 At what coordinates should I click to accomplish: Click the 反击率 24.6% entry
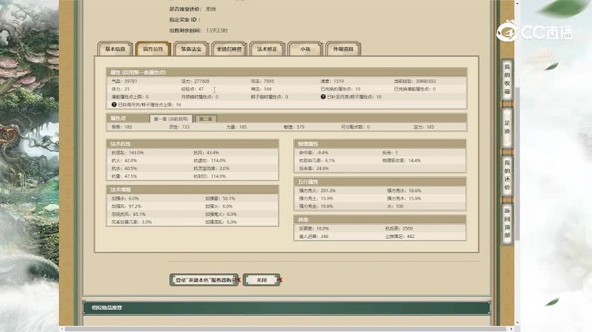[x=314, y=169]
